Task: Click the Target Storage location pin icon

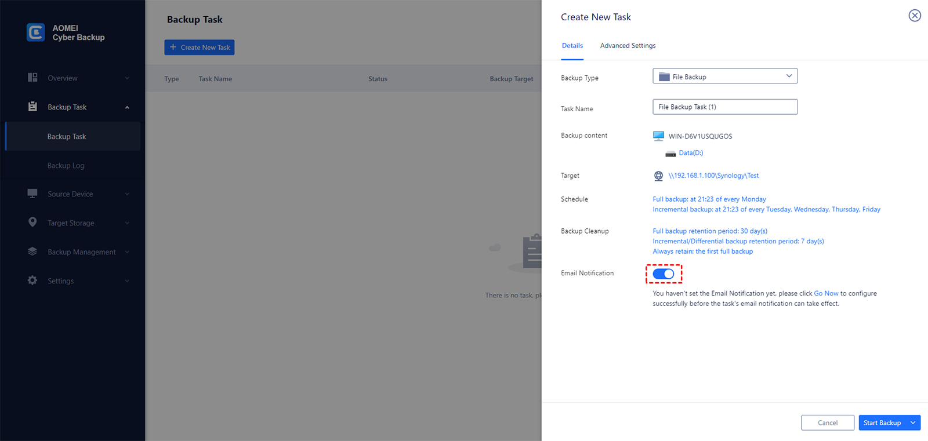Action: pyautogui.click(x=32, y=222)
